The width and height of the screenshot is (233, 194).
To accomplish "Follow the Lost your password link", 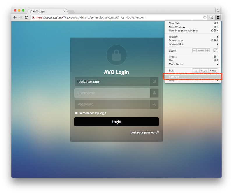I will pos(144,133).
